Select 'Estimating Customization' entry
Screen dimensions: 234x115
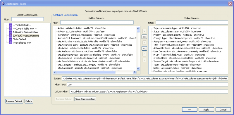[x=25, y=32]
